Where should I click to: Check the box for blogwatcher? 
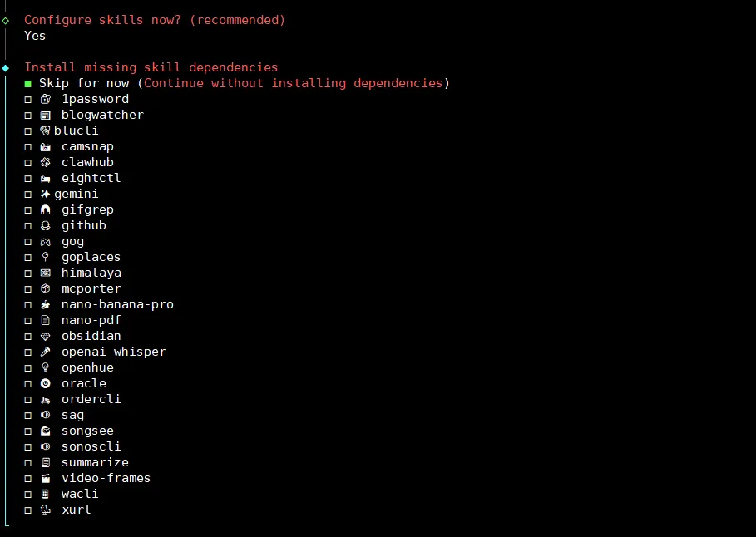[27, 115]
